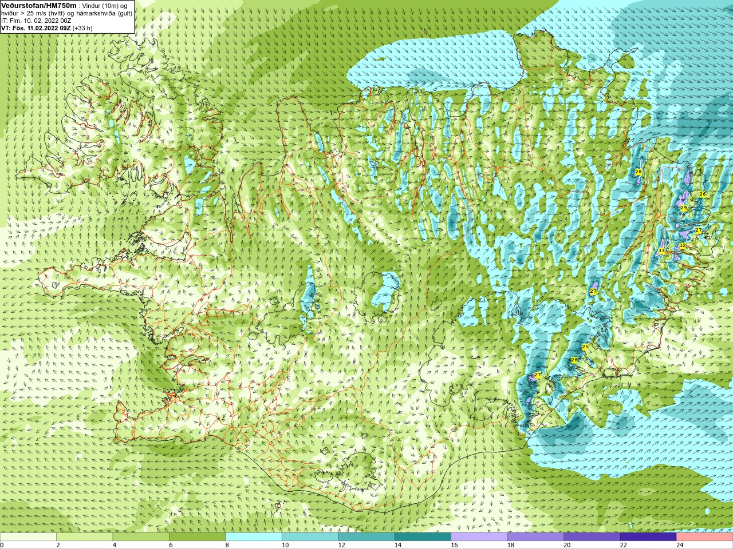Click the 14–16 m/s dark teal legend swatch

[423, 537]
